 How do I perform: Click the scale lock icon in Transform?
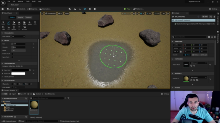[181, 52]
